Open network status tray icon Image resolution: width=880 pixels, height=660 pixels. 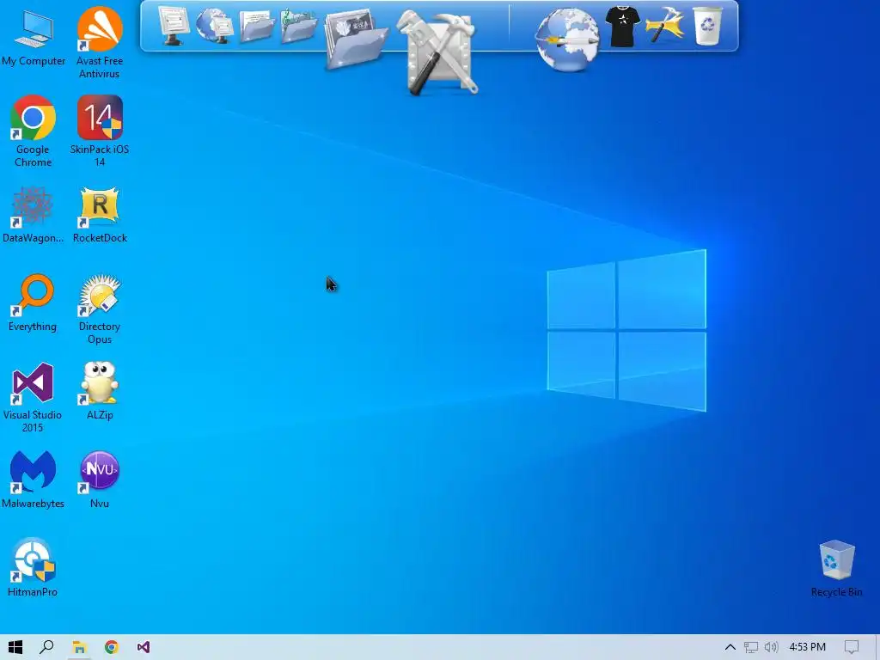(x=751, y=647)
